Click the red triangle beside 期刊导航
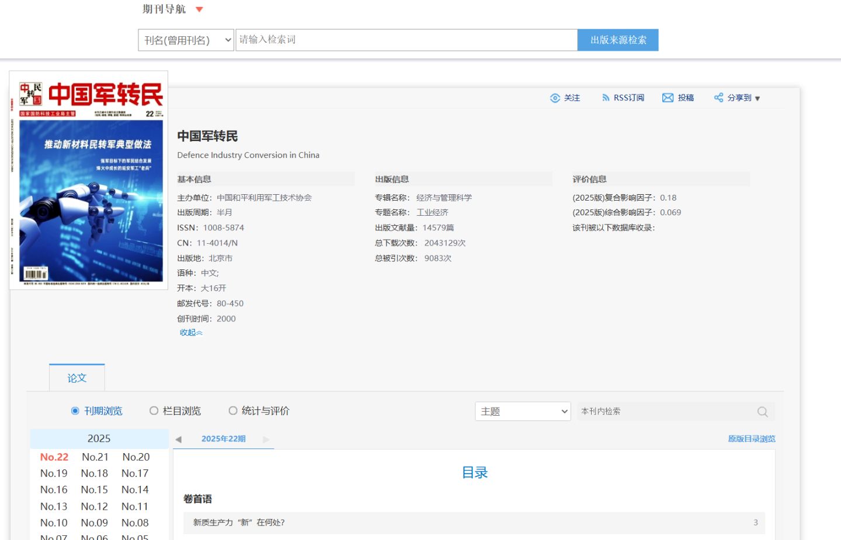The height and width of the screenshot is (540, 841). coord(199,9)
